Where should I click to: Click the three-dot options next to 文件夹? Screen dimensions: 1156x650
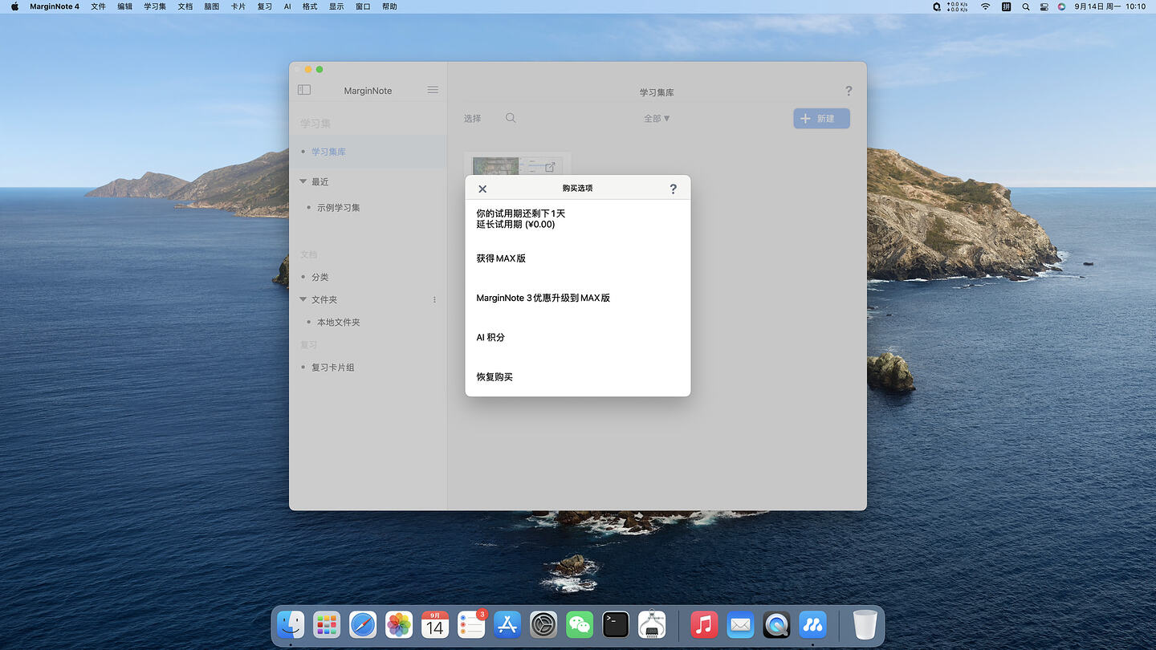(434, 300)
